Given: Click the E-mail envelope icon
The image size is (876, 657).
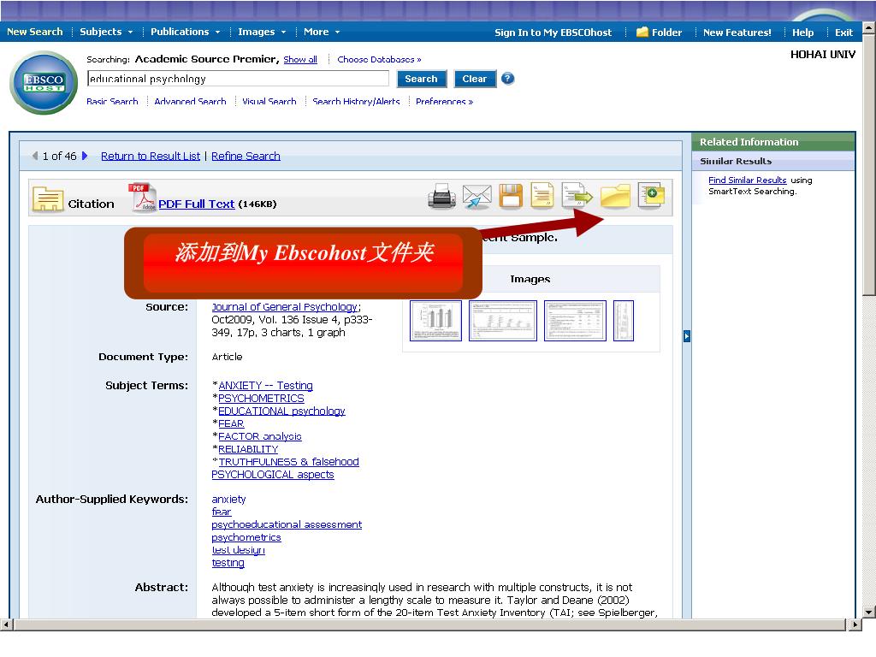Looking at the screenshot, I should coord(476,197).
